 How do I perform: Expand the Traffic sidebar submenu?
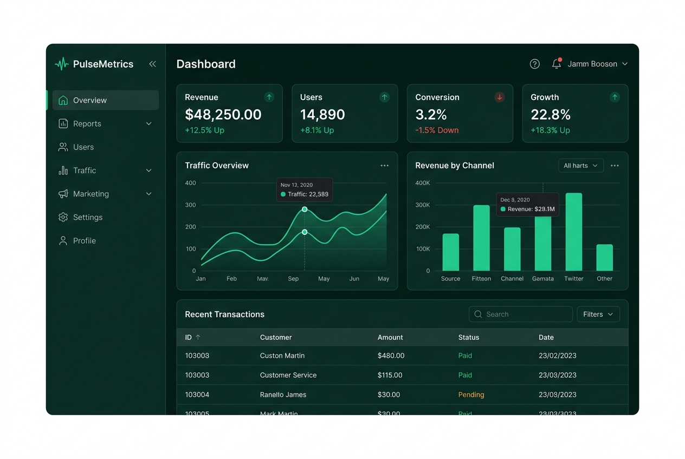coord(148,171)
